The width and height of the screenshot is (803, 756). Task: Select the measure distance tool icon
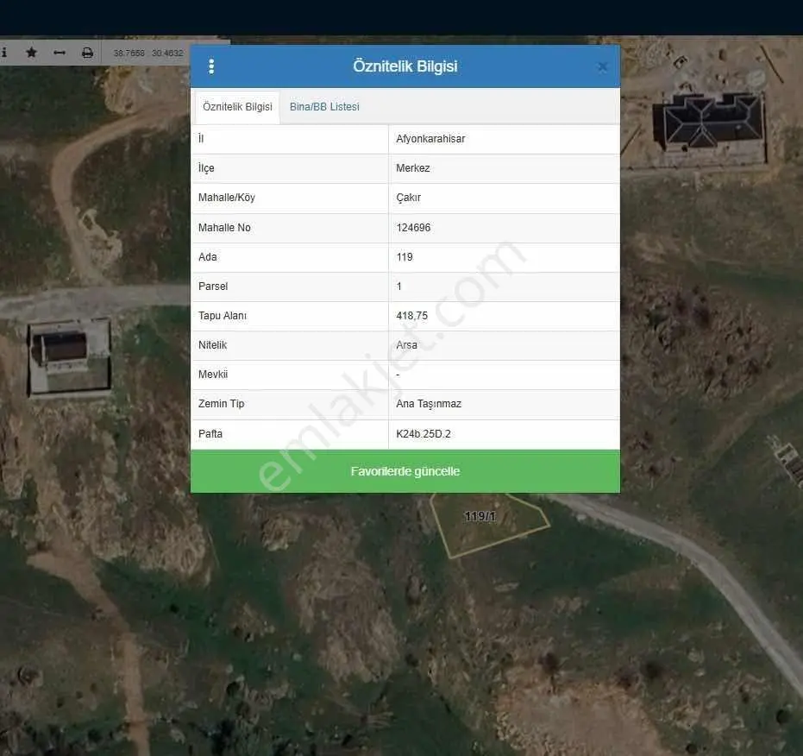coord(60,53)
